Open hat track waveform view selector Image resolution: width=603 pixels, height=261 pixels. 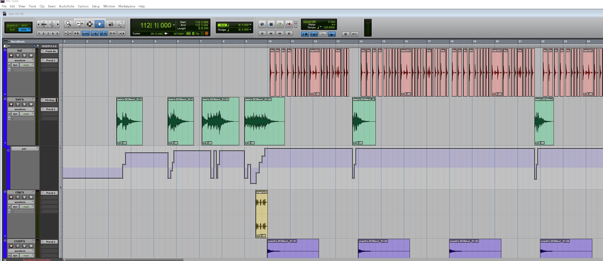[x=21, y=60]
